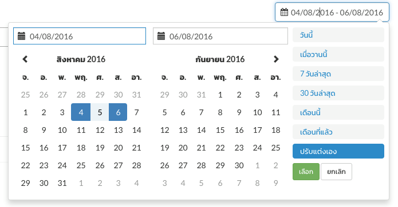
Task: Pick the เดือนที่แล้ว range option
Action: (338, 132)
